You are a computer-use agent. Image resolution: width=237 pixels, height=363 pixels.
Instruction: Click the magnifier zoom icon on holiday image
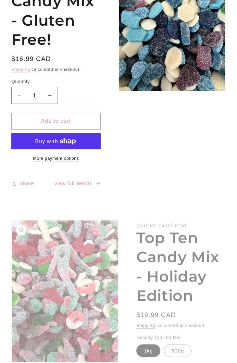(21, 230)
